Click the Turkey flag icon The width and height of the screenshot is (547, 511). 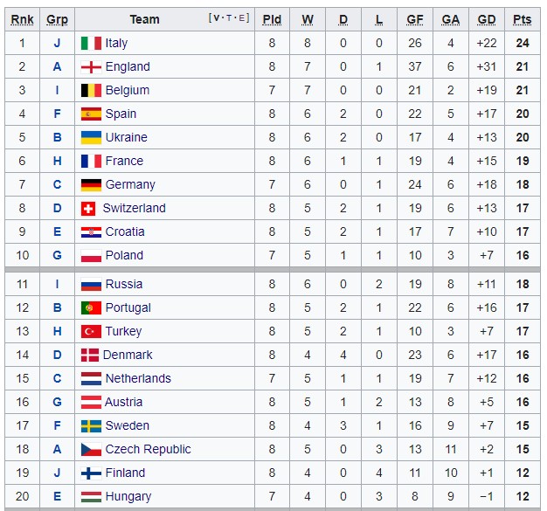coord(91,331)
